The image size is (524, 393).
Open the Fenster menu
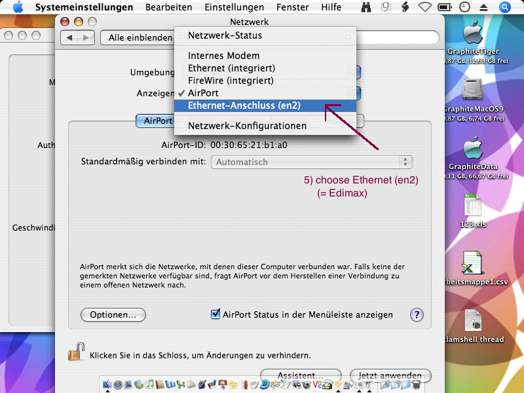pyautogui.click(x=292, y=7)
